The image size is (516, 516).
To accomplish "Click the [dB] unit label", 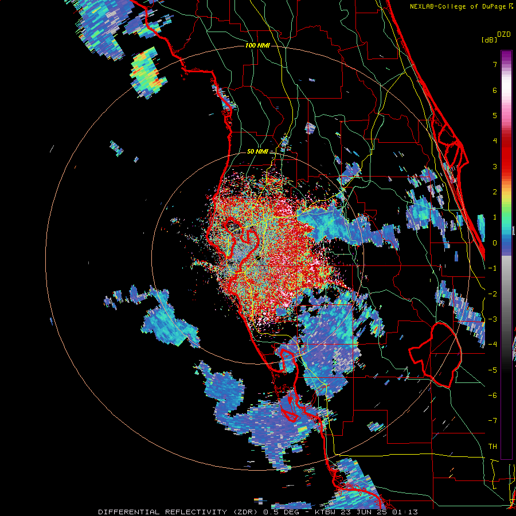I will (x=489, y=40).
